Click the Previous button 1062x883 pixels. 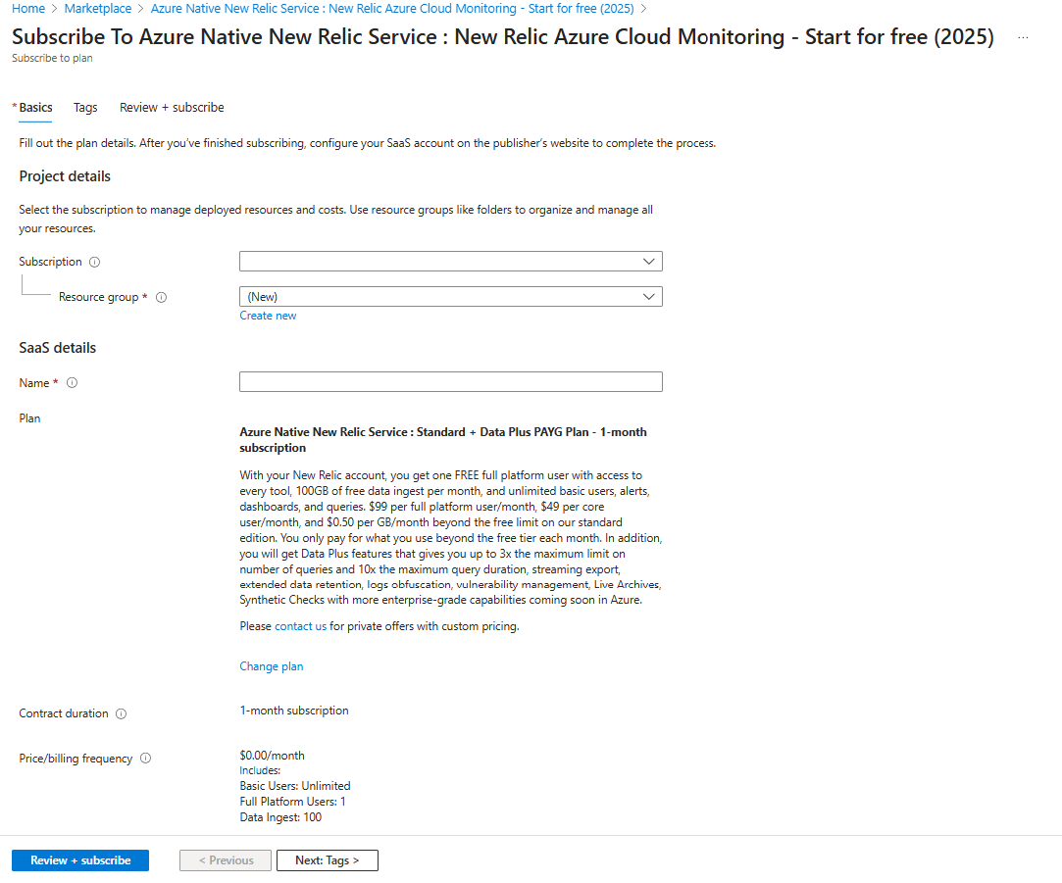225,859
